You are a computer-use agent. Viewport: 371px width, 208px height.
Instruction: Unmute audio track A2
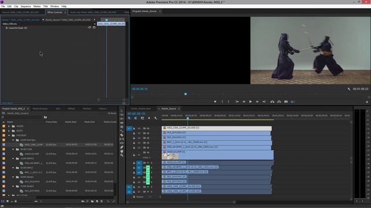point(148,168)
